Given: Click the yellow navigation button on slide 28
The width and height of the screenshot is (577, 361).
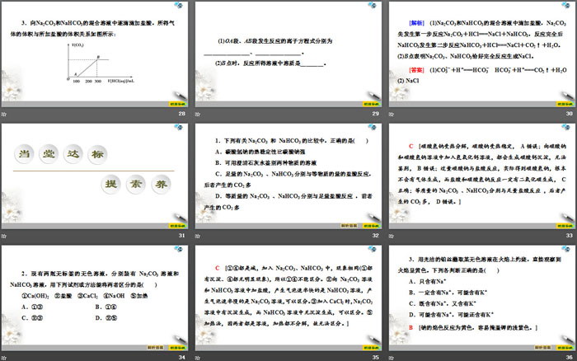Looking at the screenshot, I should (x=177, y=104).
